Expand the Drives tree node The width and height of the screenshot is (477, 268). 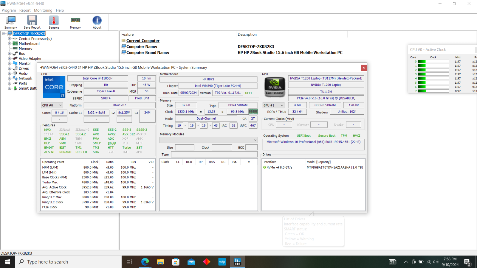(10, 68)
